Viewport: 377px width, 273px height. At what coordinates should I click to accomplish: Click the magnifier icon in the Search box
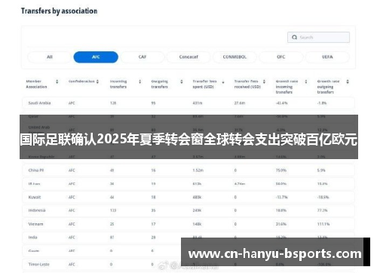294,37
